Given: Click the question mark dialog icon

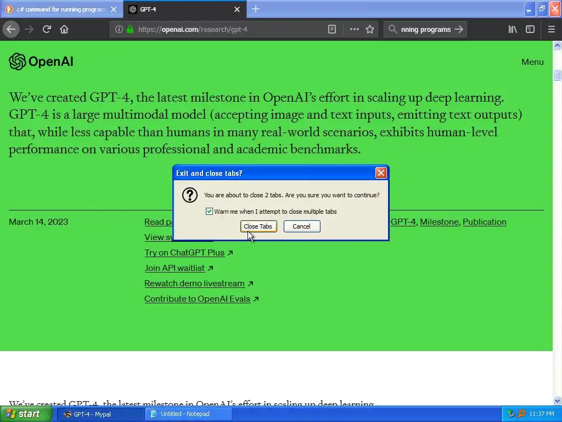Looking at the screenshot, I should (189, 195).
